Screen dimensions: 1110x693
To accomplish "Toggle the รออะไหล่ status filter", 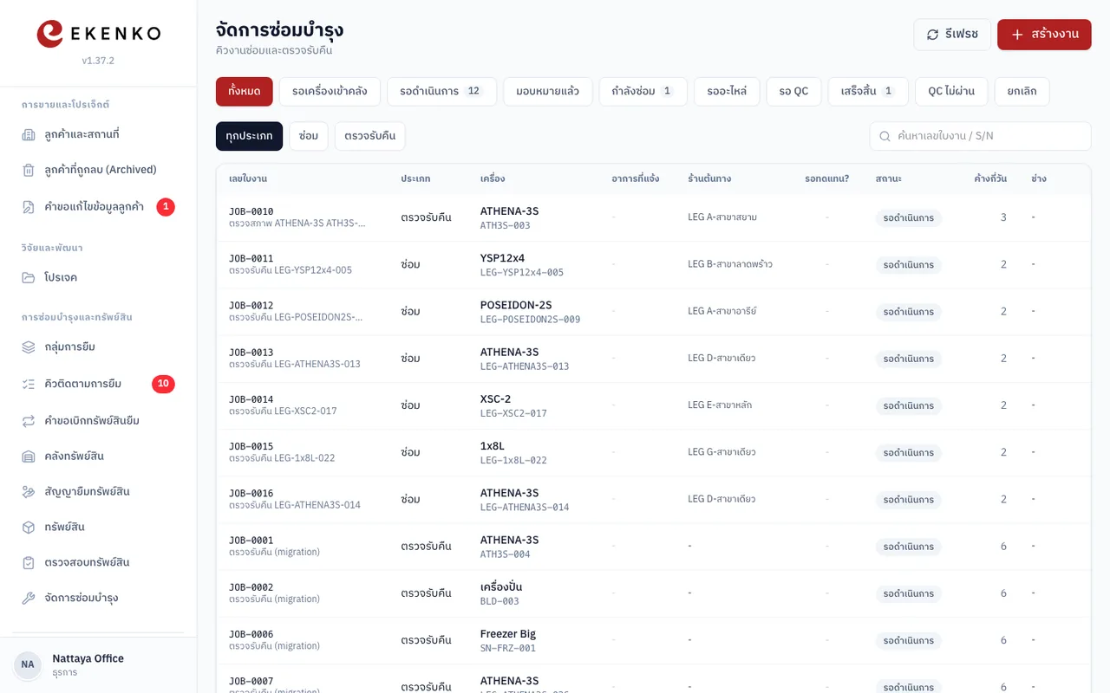I will click(727, 92).
